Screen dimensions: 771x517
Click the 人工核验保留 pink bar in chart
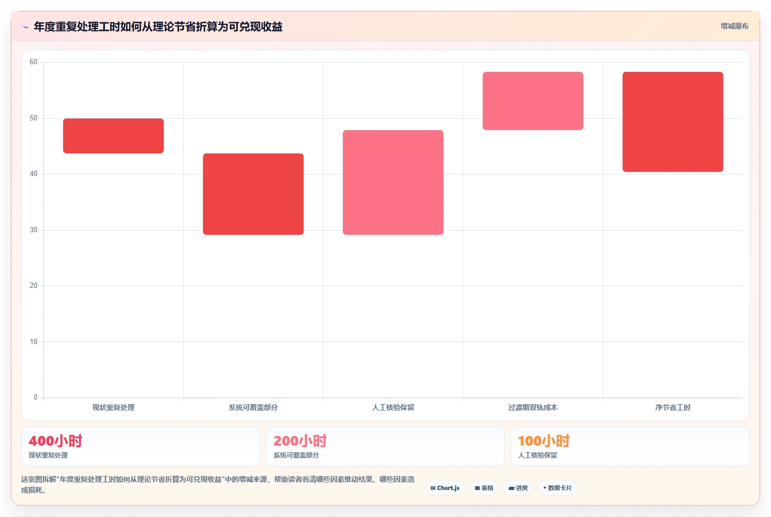[x=393, y=182]
